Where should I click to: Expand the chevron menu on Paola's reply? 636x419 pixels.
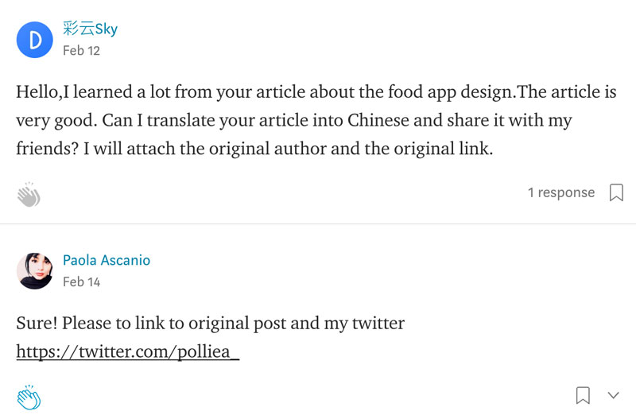[613, 395]
